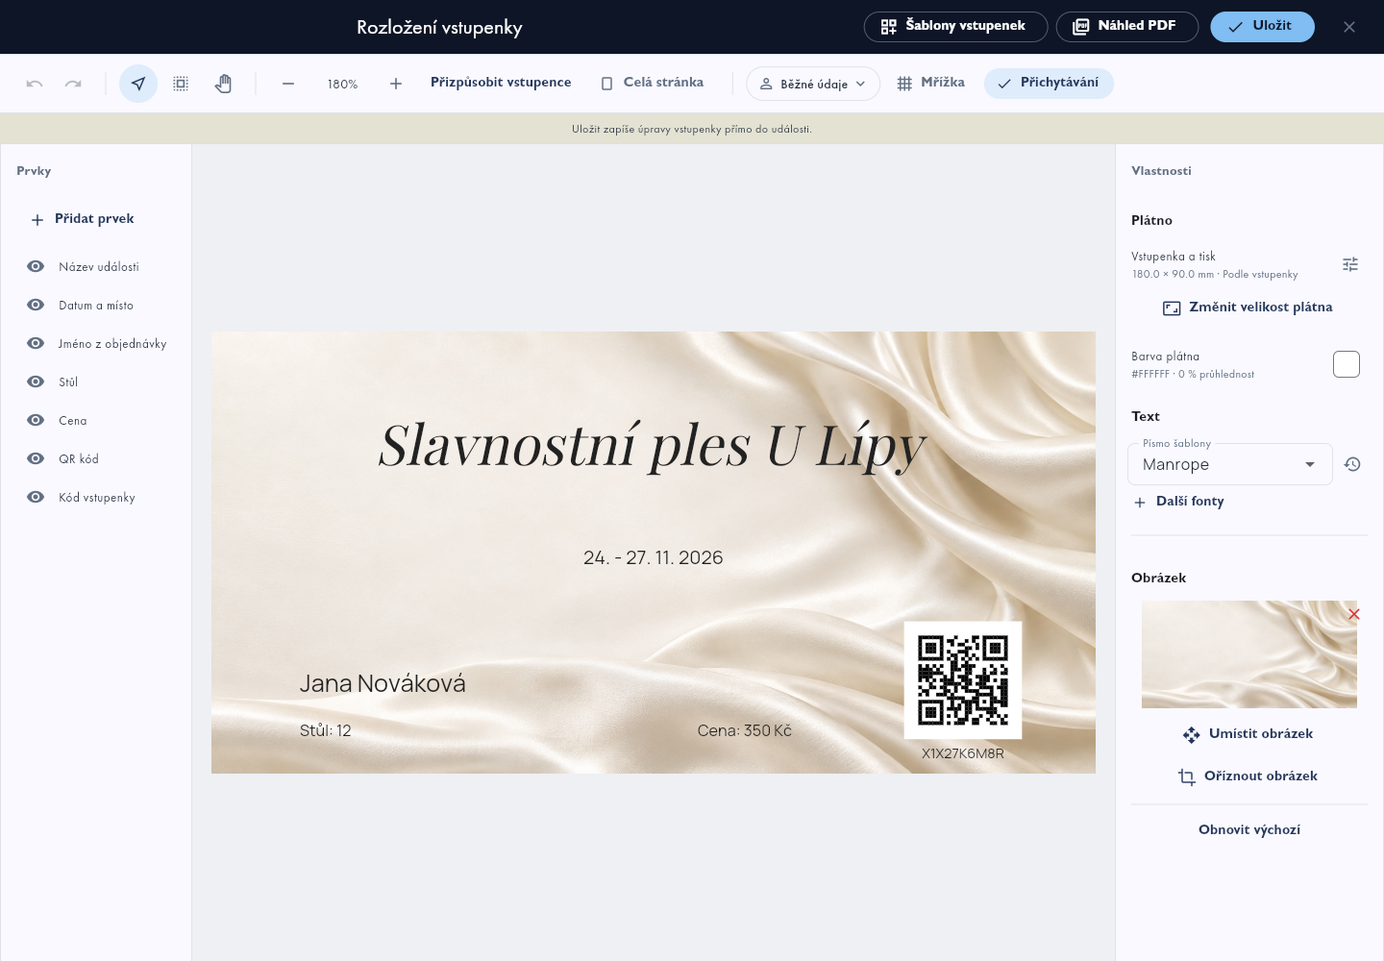Hide the Jméno z objednávky element
The height and width of the screenshot is (961, 1384).
pyautogui.click(x=36, y=343)
